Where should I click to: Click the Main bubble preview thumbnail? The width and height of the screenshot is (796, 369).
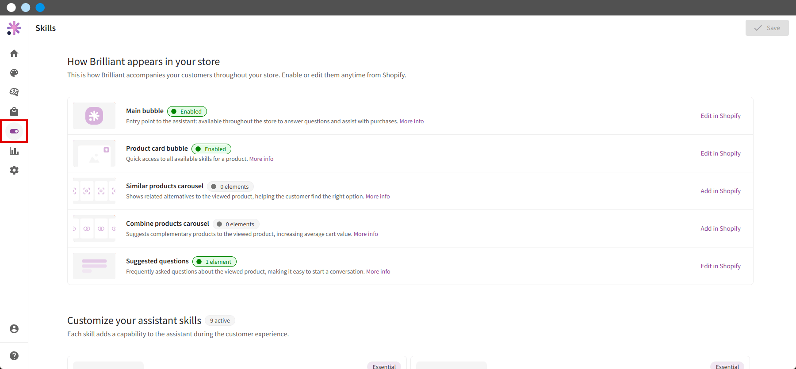point(94,116)
